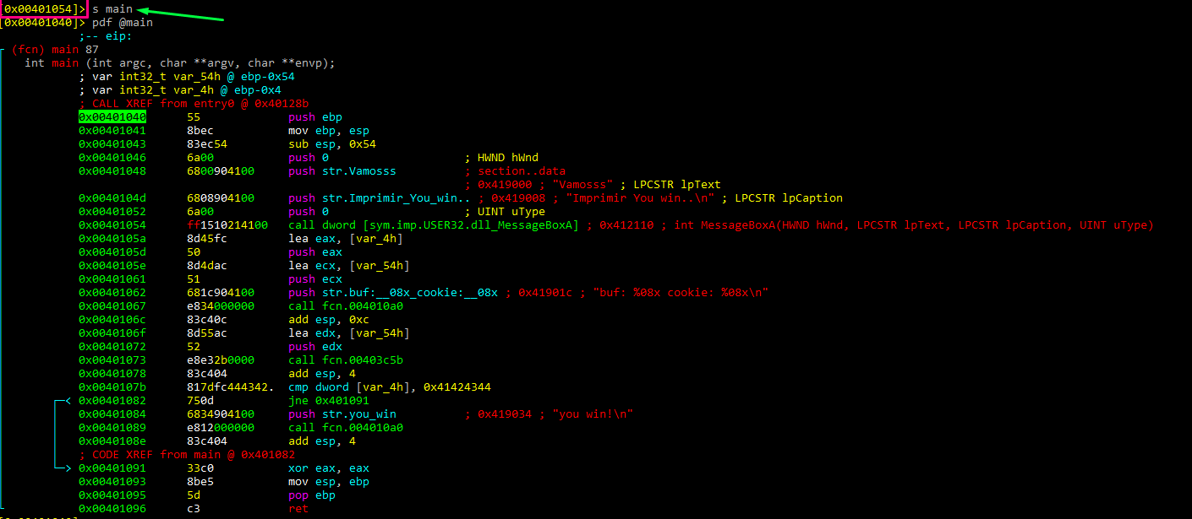Click the 'mov esp, ebp' instruction

(329, 481)
